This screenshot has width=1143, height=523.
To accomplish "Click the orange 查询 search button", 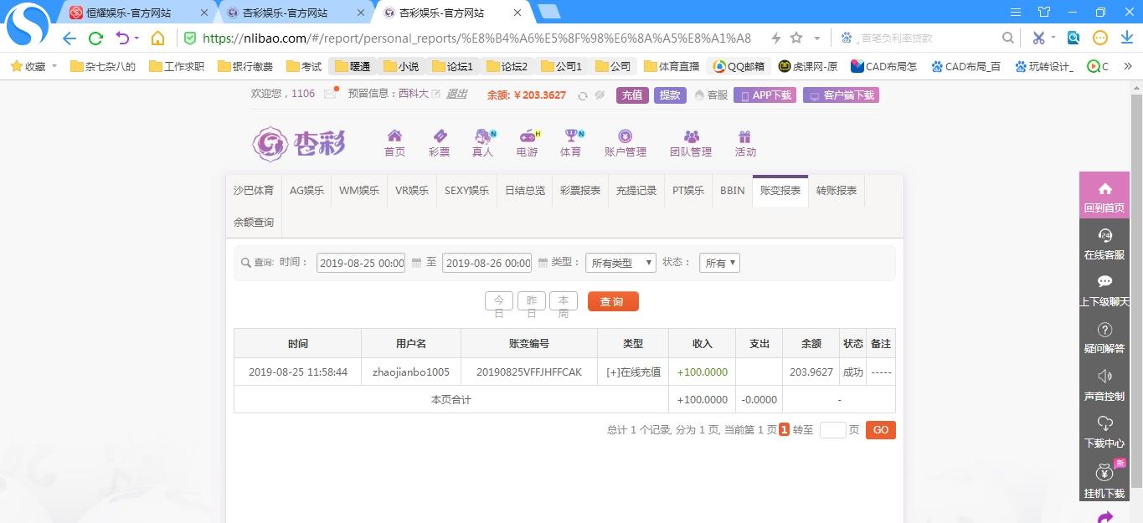I will click(613, 301).
